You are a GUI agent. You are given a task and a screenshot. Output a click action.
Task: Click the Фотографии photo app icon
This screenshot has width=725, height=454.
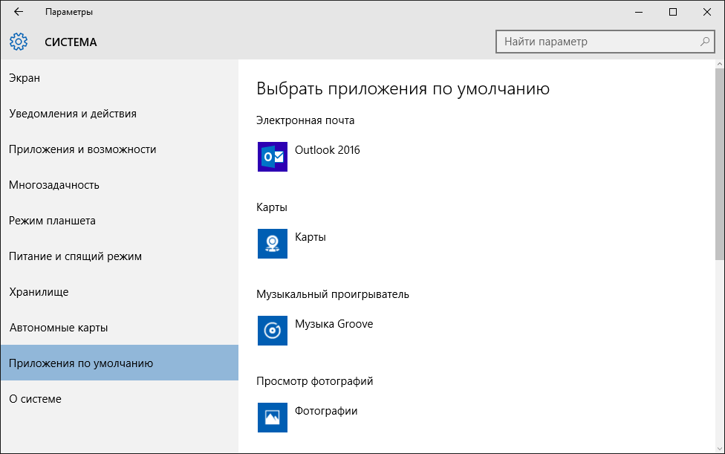[272, 418]
